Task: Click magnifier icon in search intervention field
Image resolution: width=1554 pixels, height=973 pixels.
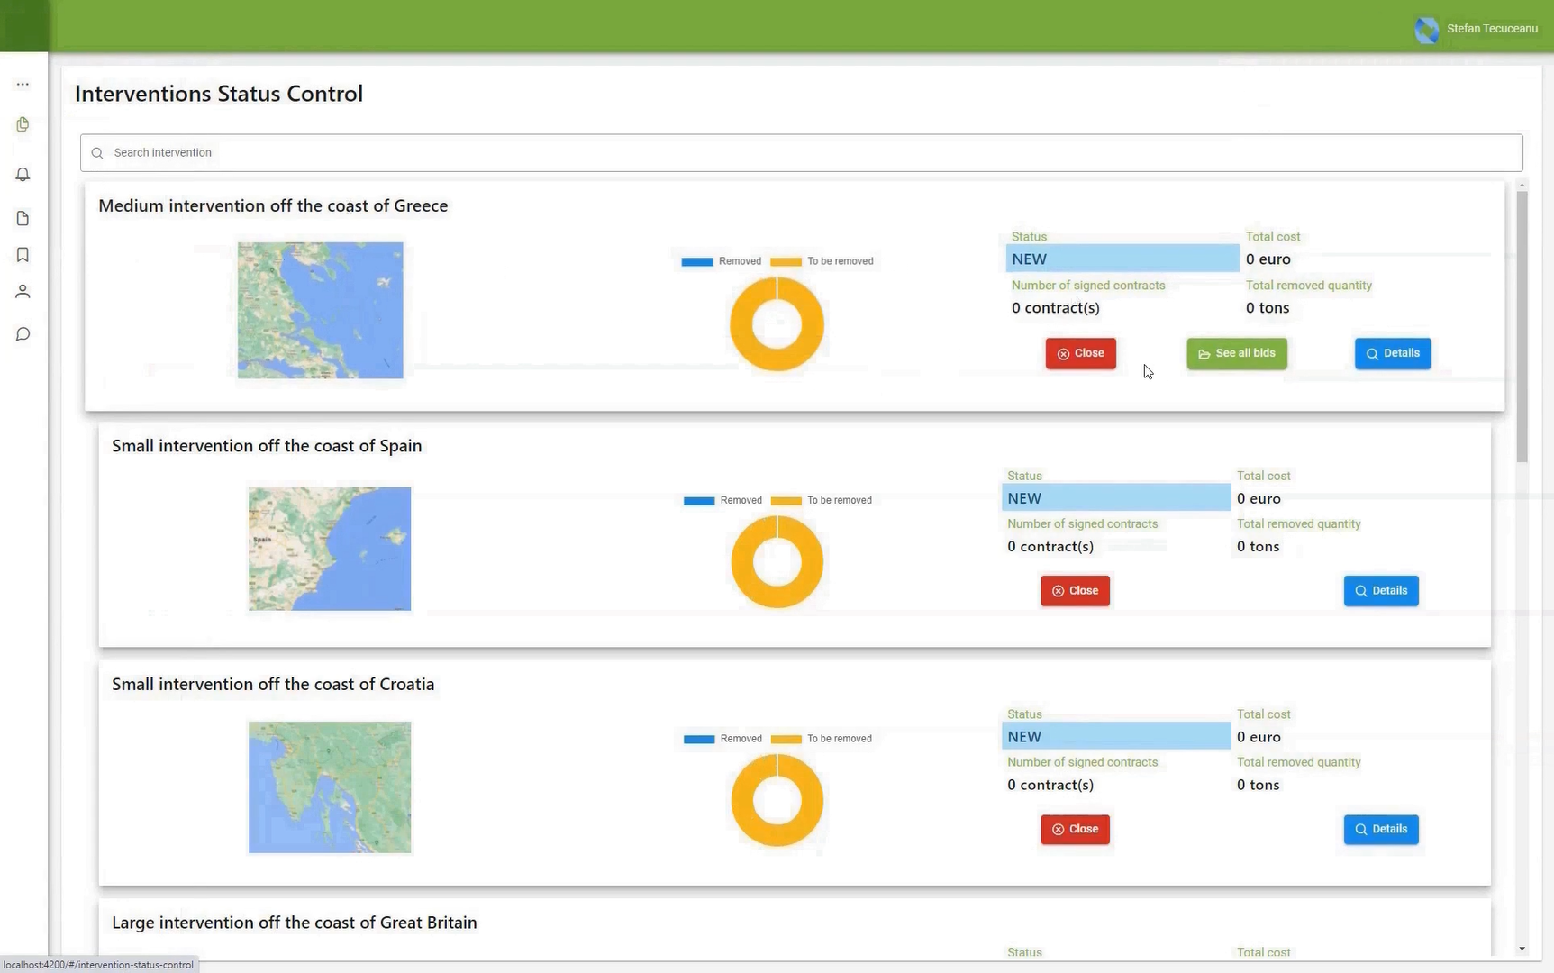Action: tap(97, 153)
